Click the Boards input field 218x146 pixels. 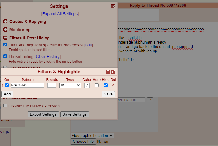(x=52, y=85)
